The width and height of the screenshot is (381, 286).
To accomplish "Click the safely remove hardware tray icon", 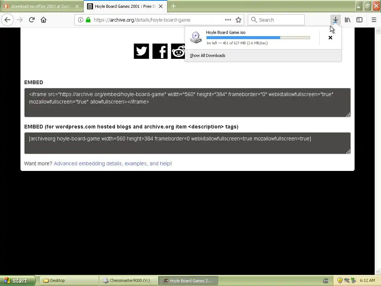I will click(x=353, y=281).
